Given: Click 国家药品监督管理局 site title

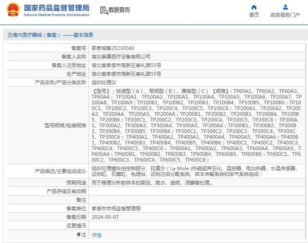Looking at the screenshot, I should (x=57, y=8).
